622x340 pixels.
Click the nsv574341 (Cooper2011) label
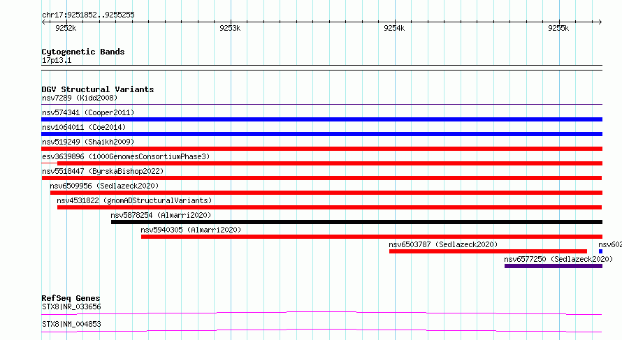(88, 112)
